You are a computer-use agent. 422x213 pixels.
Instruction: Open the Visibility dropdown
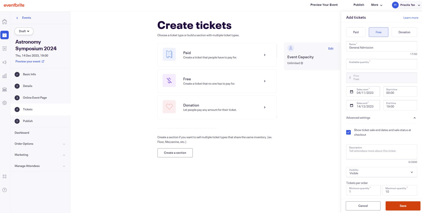point(381,172)
